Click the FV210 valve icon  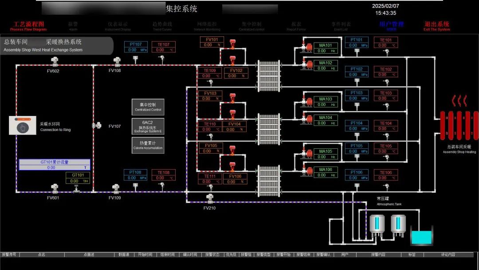click(210, 199)
